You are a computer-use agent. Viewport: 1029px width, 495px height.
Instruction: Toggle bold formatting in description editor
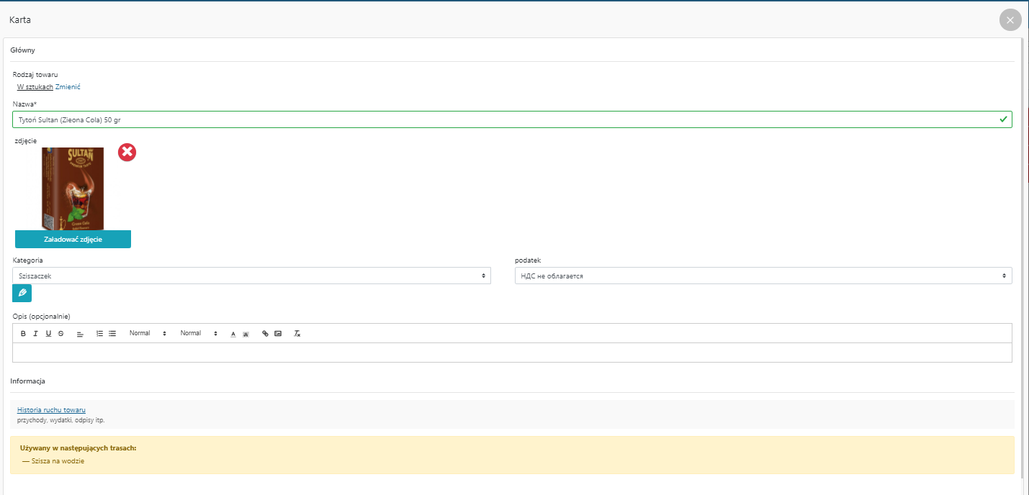(x=23, y=334)
